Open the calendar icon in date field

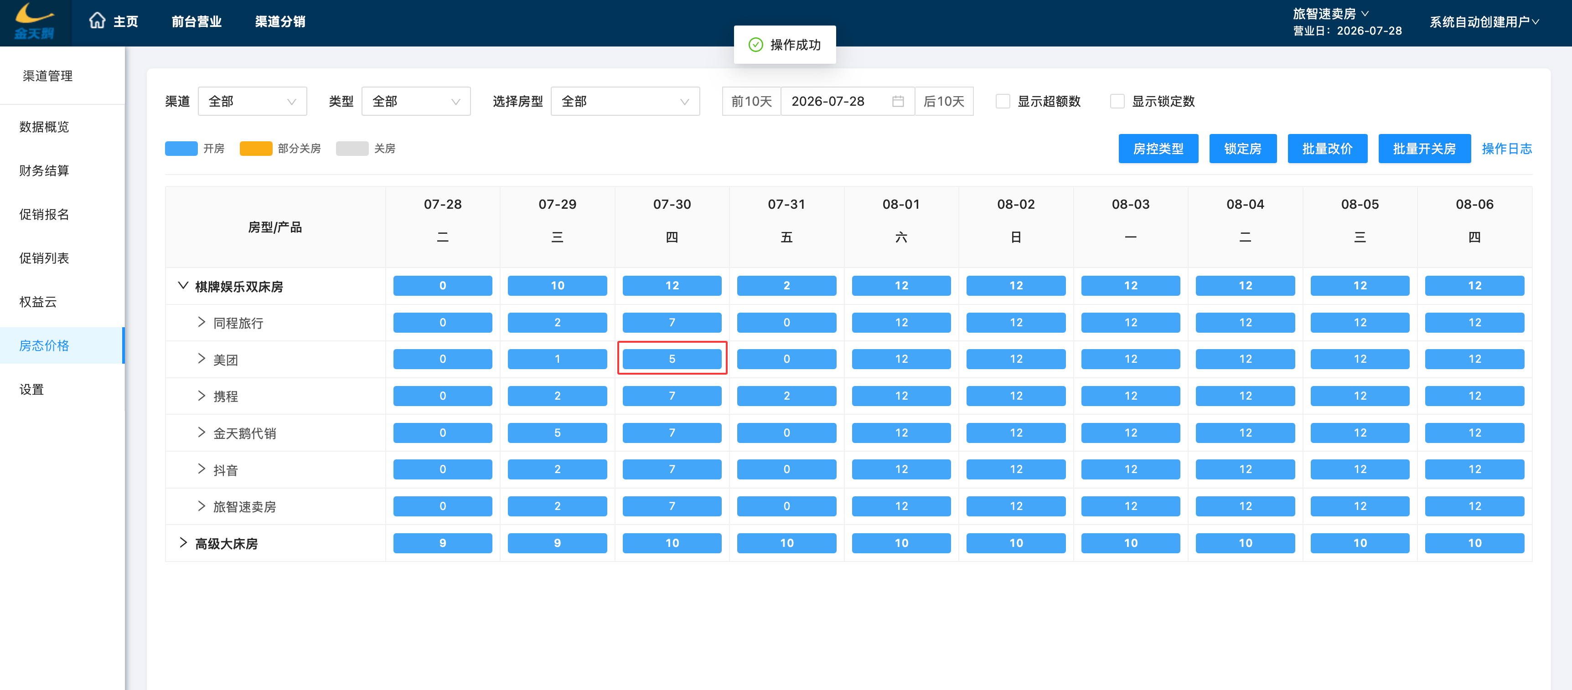tap(898, 101)
